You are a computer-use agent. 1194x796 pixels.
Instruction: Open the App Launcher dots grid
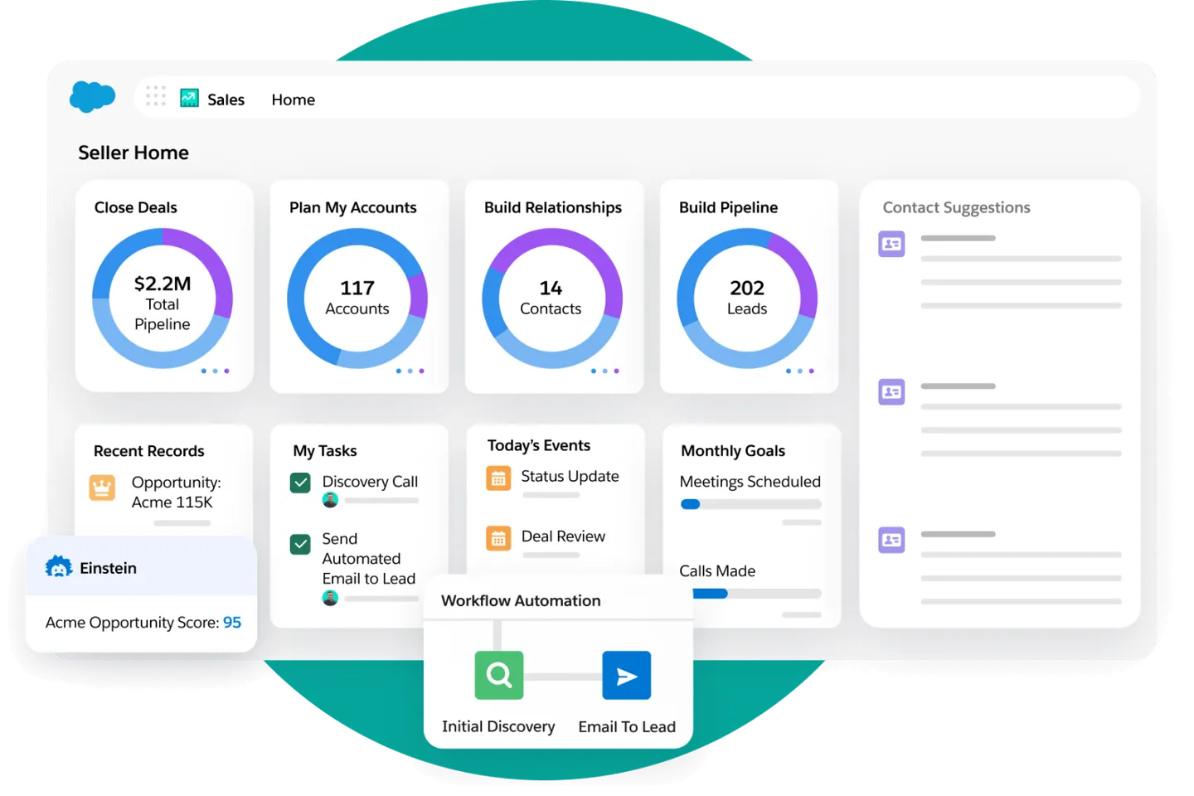[156, 96]
